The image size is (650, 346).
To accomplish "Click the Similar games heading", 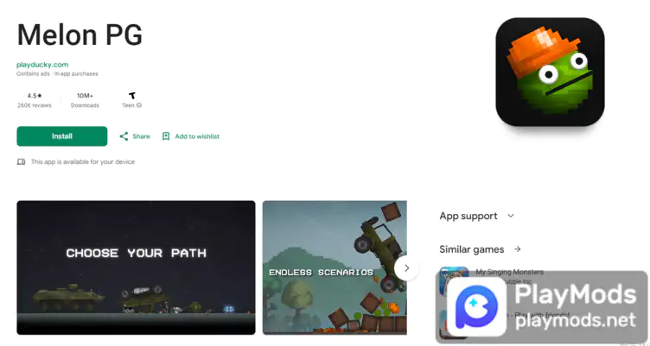I will pos(472,249).
